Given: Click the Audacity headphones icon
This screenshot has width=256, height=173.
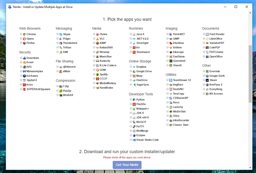Looking at the screenshot, I should point(98,61).
